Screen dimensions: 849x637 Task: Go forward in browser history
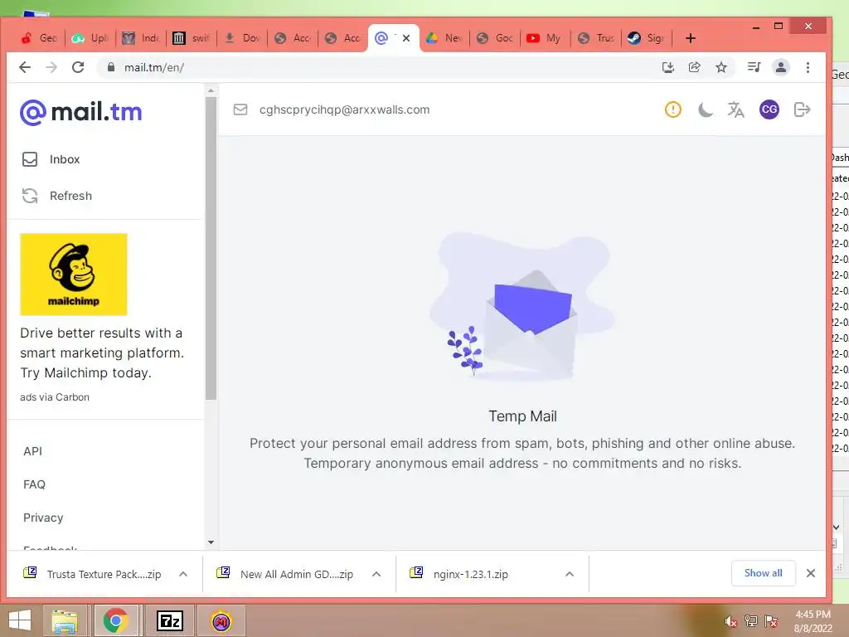pyautogui.click(x=51, y=67)
